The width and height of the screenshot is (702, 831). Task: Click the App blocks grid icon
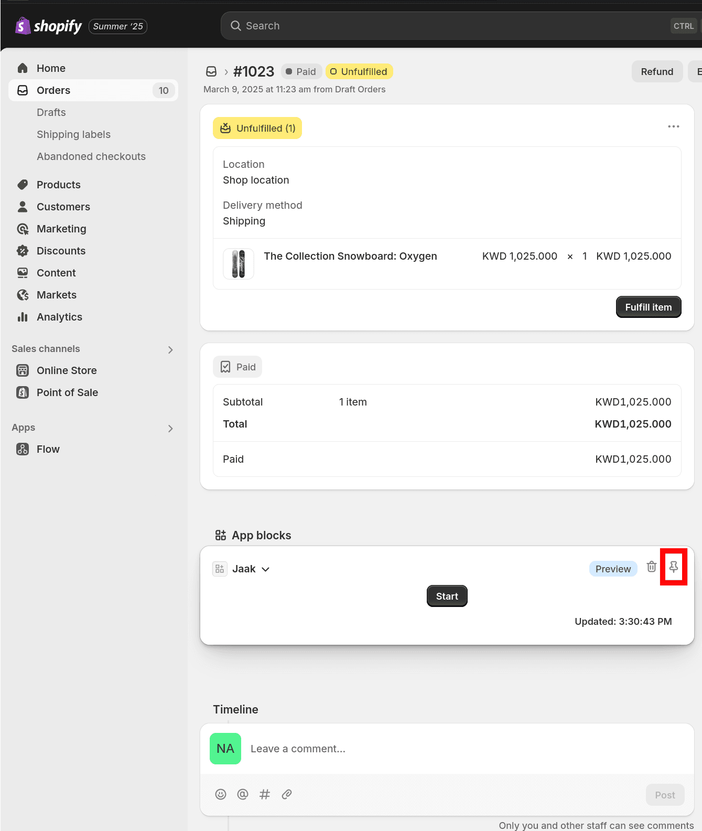click(x=221, y=535)
